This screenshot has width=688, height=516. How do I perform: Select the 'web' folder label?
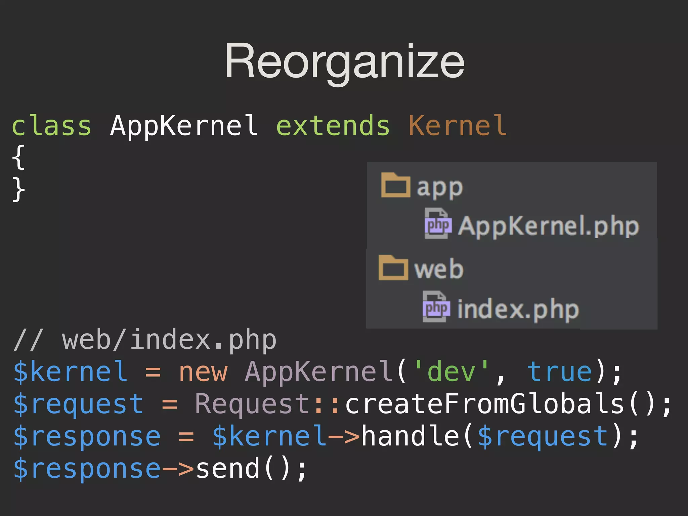click(439, 269)
